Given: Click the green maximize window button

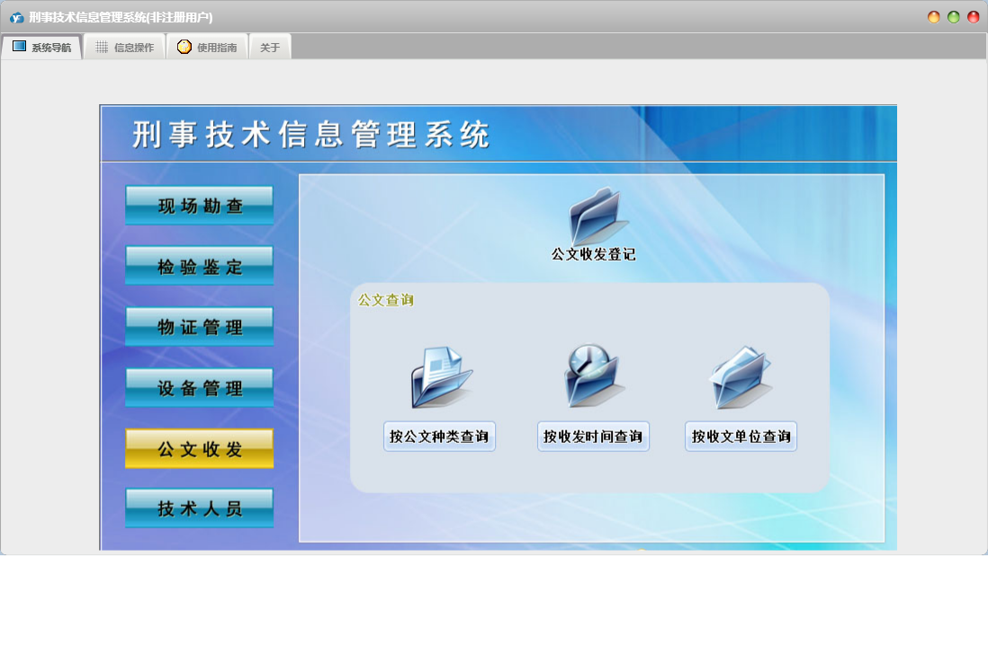Looking at the screenshot, I should 953,18.
